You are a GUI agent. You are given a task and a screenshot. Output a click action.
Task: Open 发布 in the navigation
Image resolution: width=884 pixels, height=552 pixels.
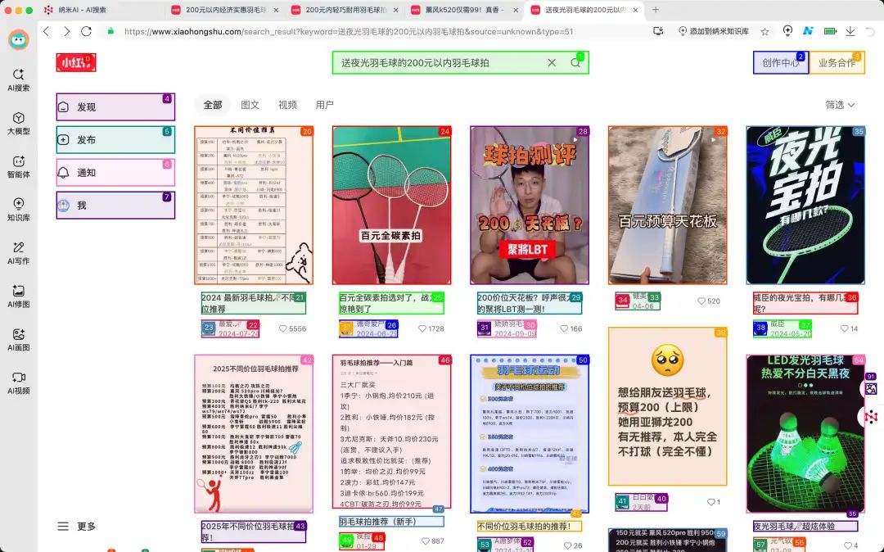pos(115,140)
